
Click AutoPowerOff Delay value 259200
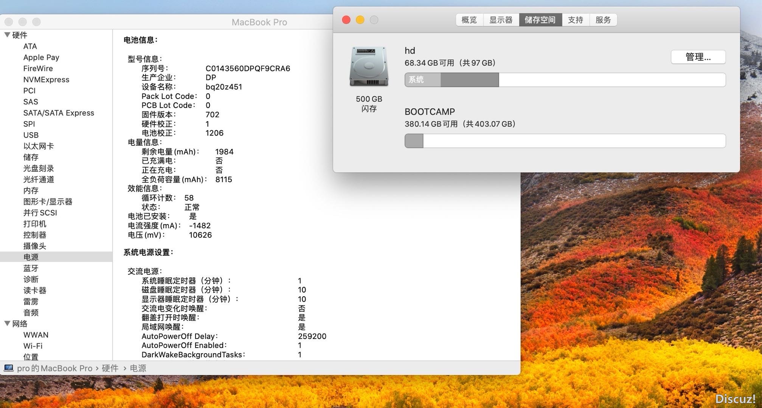tap(312, 336)
